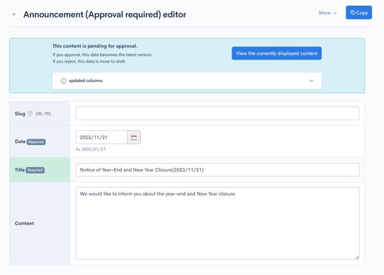Click the page title Announcement editor heading
The image size is (384, 275).
105,15
